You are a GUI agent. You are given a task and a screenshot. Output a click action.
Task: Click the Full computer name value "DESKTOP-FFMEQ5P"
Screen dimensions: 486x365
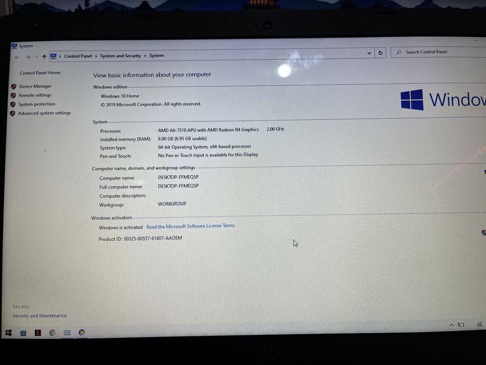[178, 186]
